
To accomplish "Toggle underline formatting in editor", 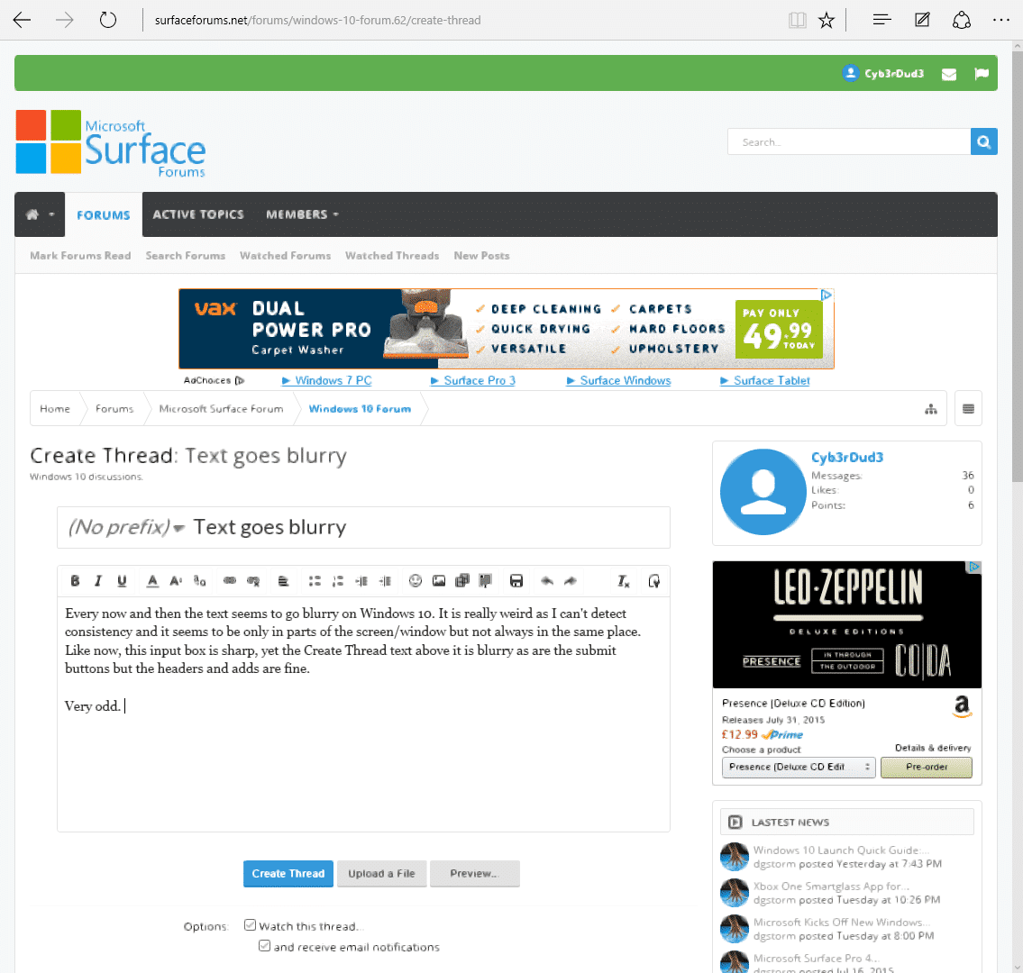I will [122, 580].
